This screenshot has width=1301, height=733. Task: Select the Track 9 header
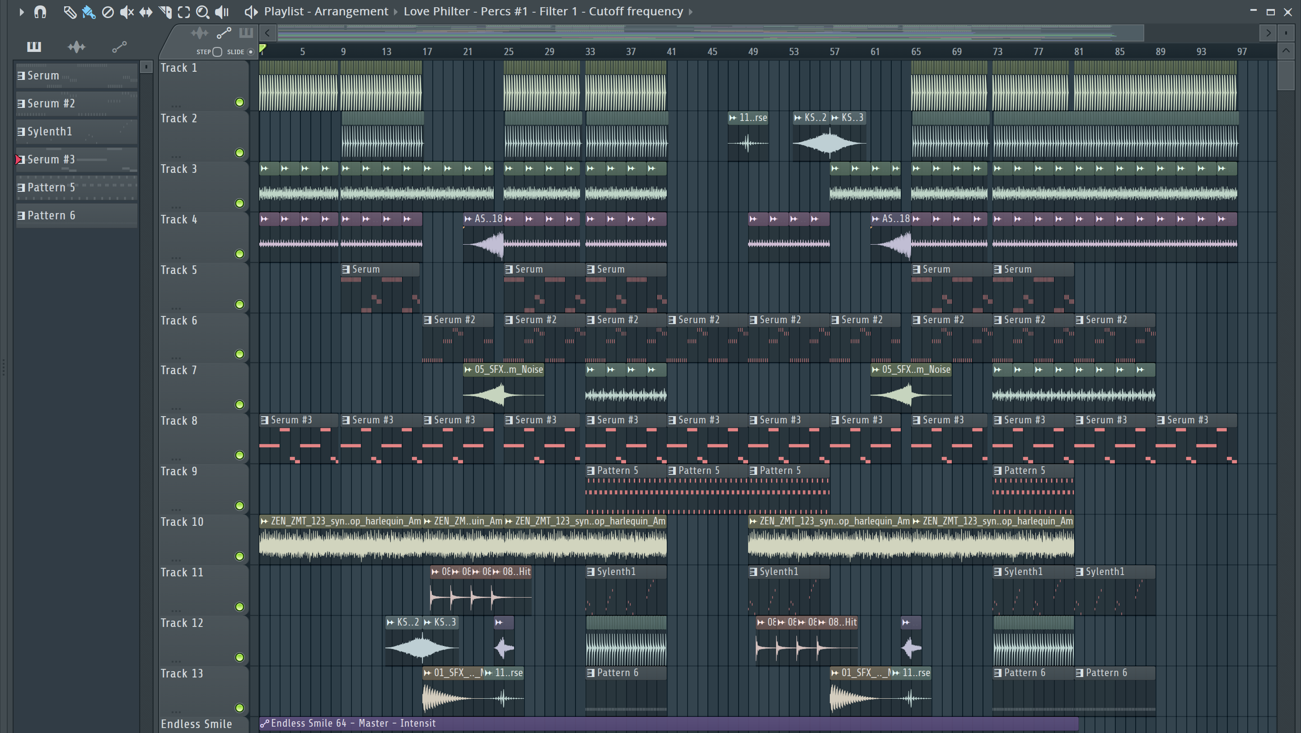tap(204, 489)
